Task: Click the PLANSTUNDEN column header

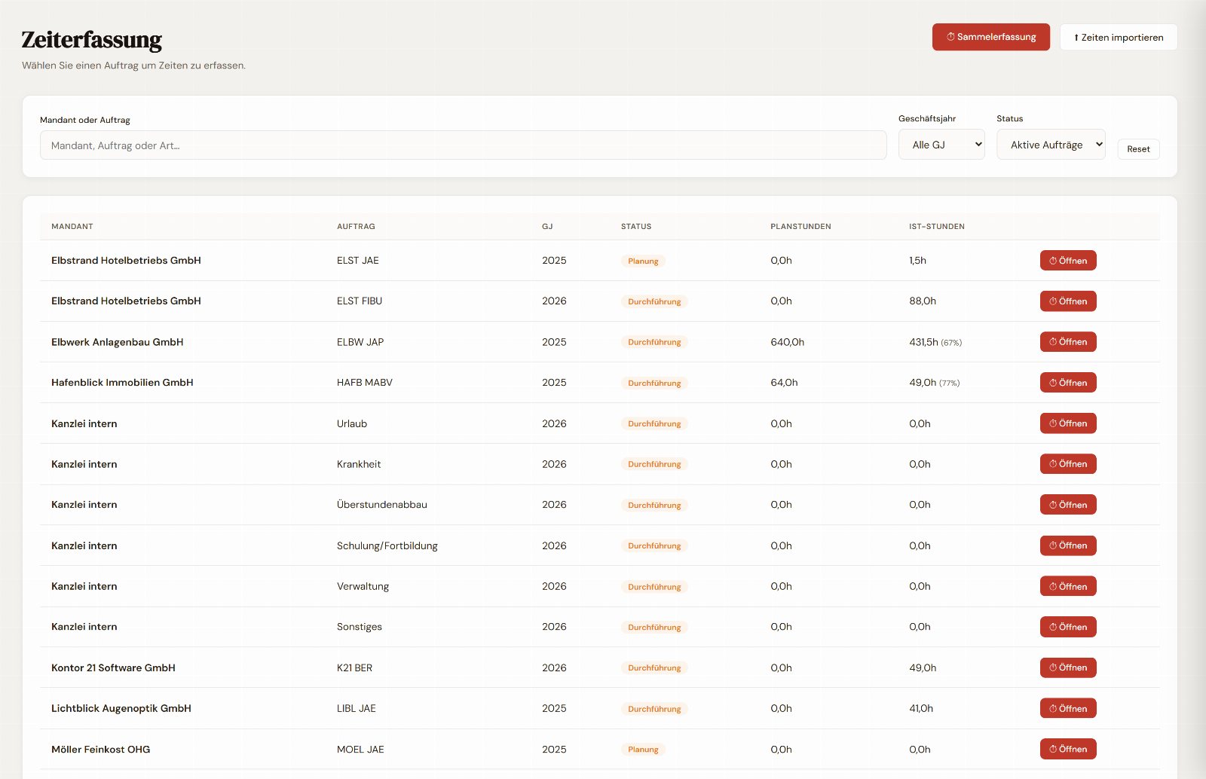Action: [x=800, y=226]
